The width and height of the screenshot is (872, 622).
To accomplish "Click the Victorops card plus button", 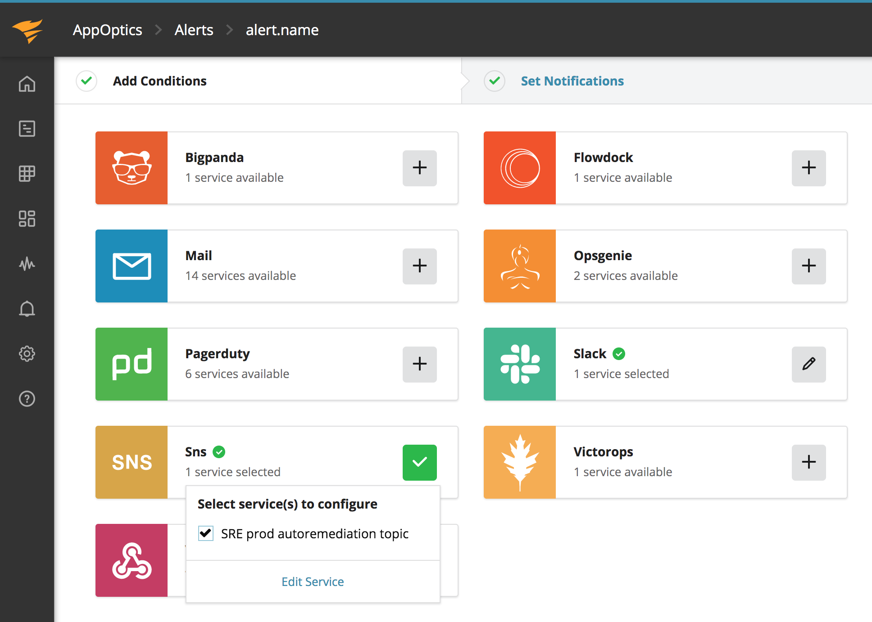I will pos(808,462).
